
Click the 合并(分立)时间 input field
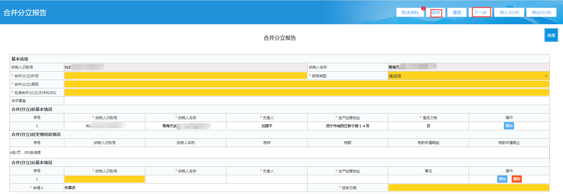[x=186, y=76]
